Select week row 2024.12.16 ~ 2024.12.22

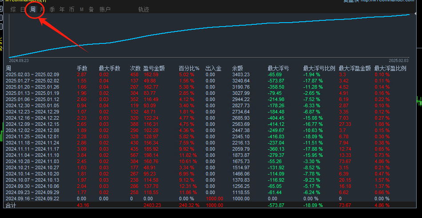point(211,118)
